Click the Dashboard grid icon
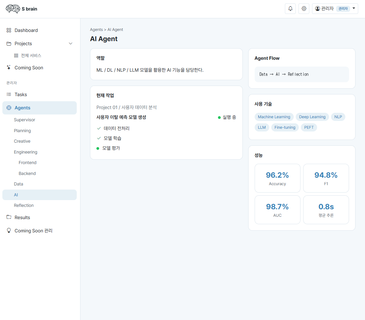This screenshot has width=365, height=320. click(9, 30)
